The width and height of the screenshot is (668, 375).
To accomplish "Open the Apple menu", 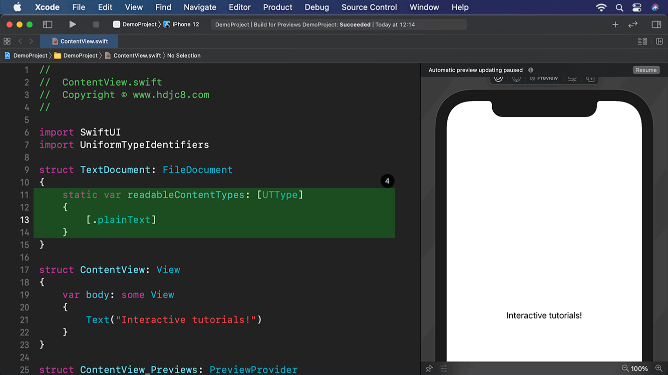I will pyautogui.click(x=18, y=7).
